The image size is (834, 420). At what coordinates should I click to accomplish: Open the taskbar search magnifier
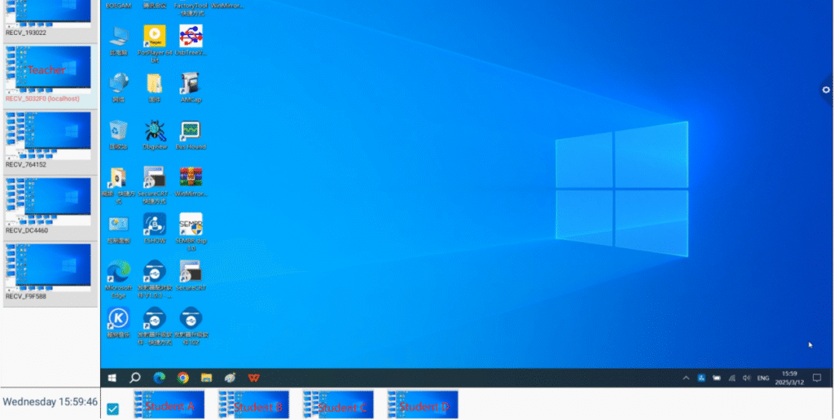coord(136,378)
